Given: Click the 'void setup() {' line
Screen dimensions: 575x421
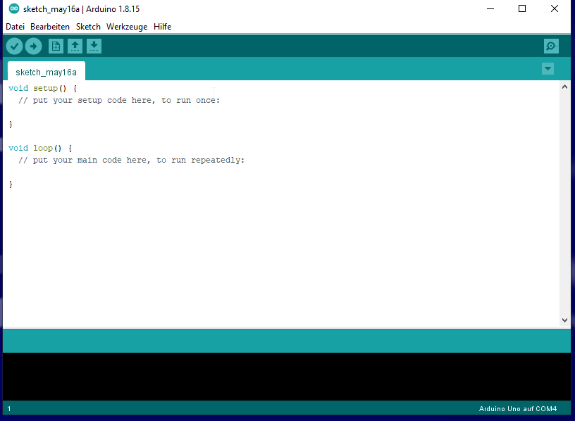Looking at the screenshot, I should [x=42, y=88].
